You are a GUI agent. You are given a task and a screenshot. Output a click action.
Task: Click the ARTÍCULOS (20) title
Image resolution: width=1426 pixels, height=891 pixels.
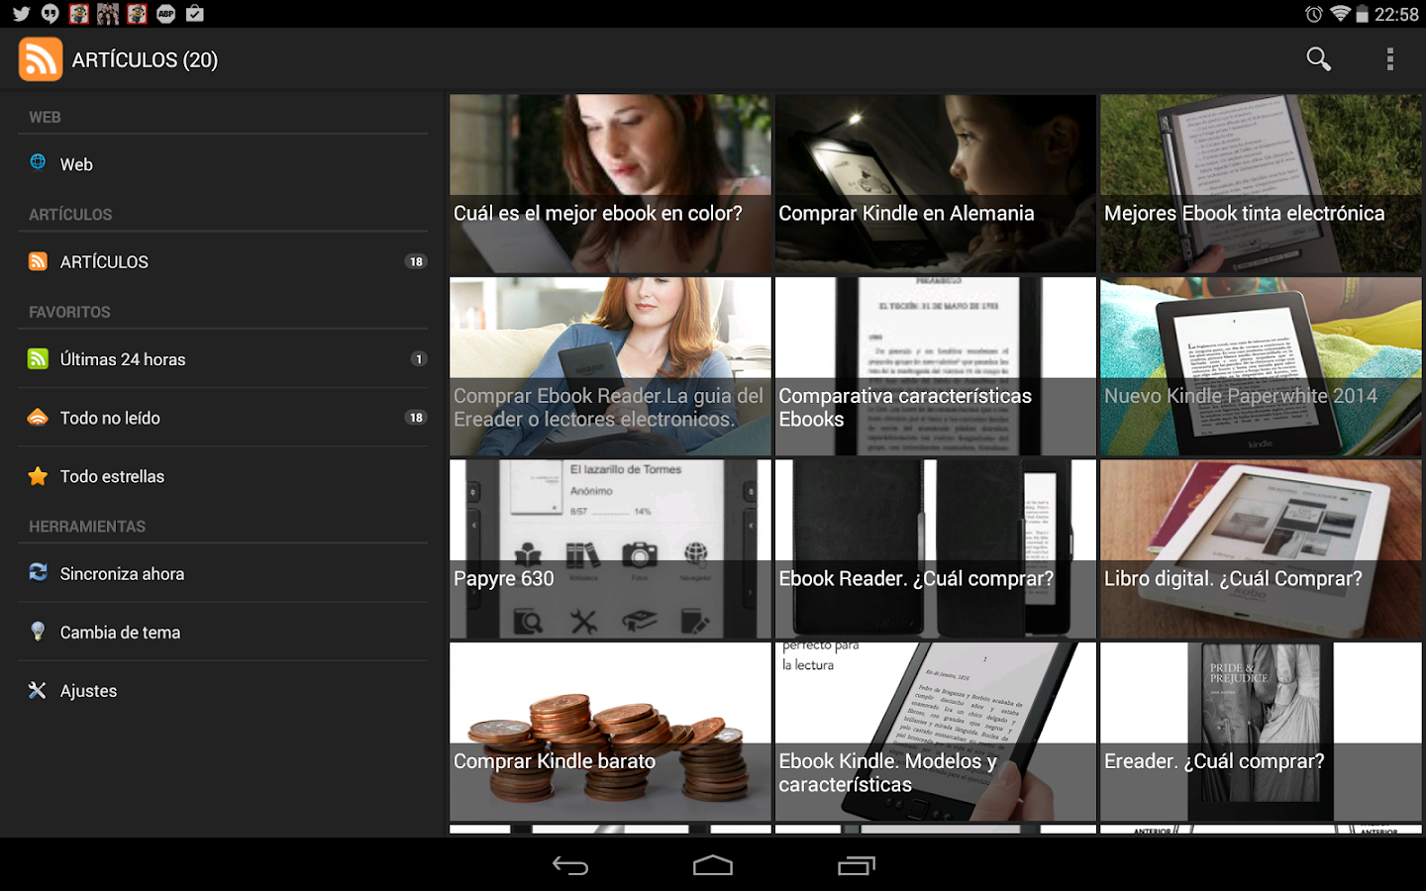tap(145, 59)
